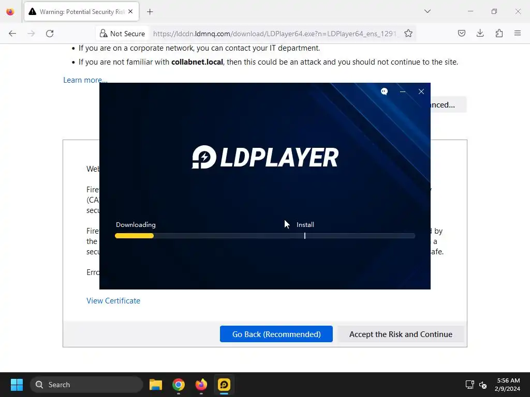Viewport: 530px width, 397px height.
Task: Open the LDPlayer installer feedback chat icon
Action: click(384, 91)
